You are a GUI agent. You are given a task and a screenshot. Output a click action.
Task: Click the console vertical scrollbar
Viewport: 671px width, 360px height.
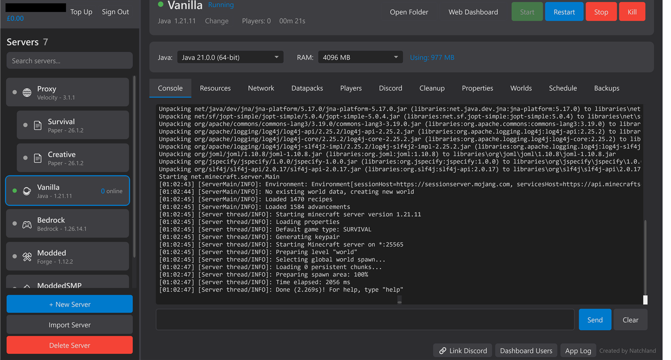645,259
